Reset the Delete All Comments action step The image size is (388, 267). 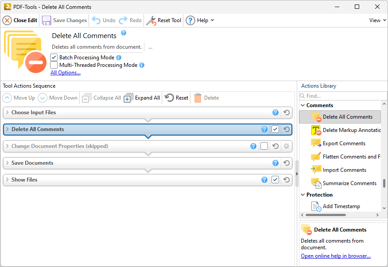point(287,129)
